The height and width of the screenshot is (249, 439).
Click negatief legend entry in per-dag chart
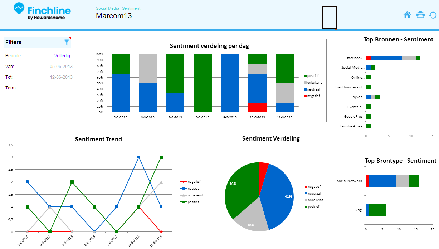pos(312,96)
